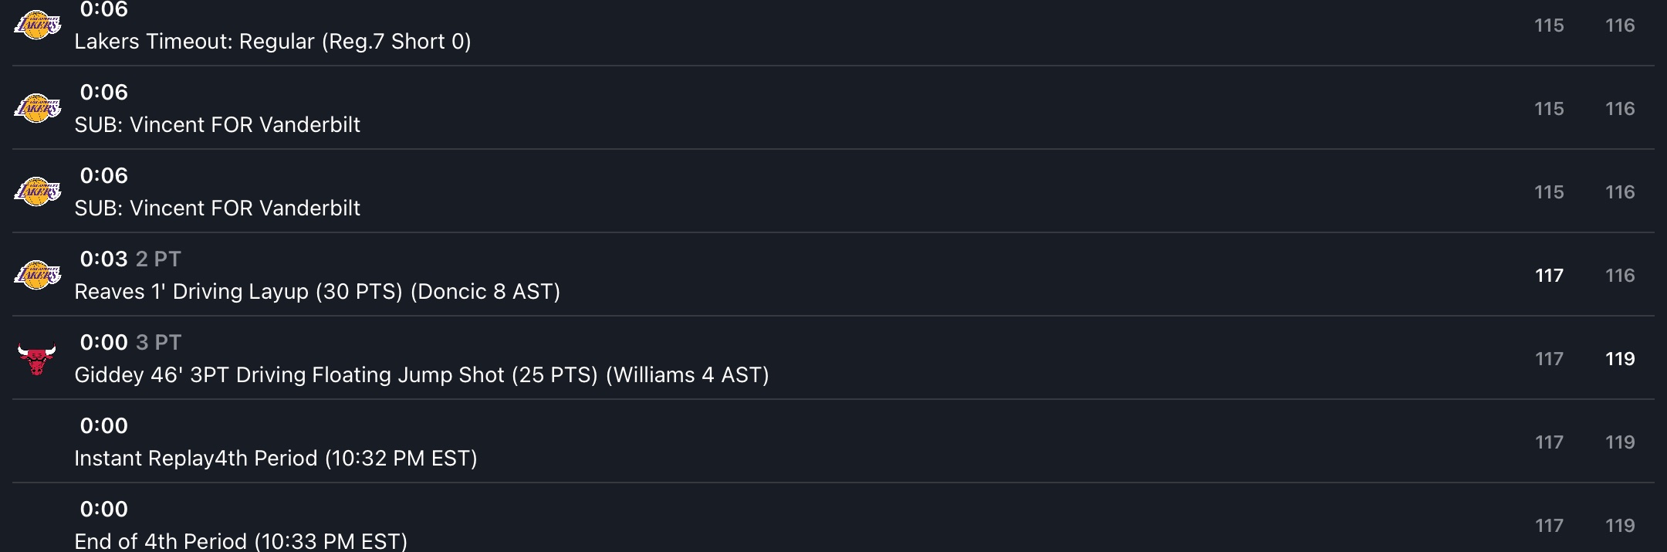
Task: Select highlighted 117 score on Reaves row
Action: coord(1549,276)
